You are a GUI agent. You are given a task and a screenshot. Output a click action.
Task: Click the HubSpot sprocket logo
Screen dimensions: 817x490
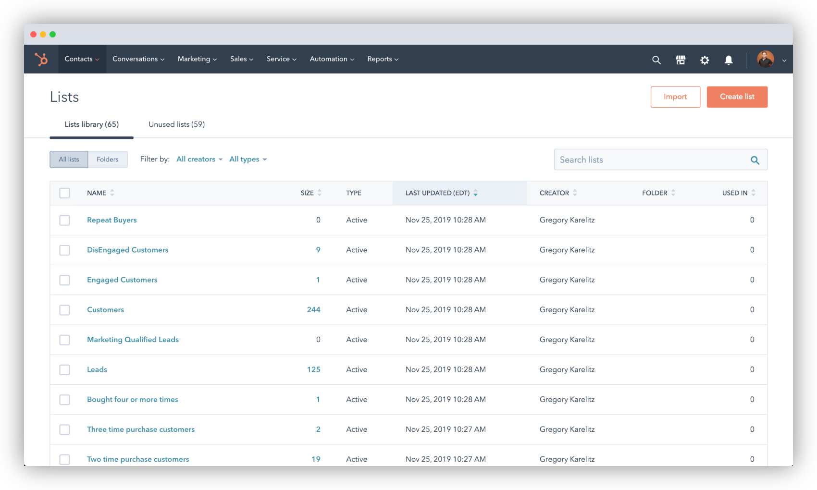point(41,59)
